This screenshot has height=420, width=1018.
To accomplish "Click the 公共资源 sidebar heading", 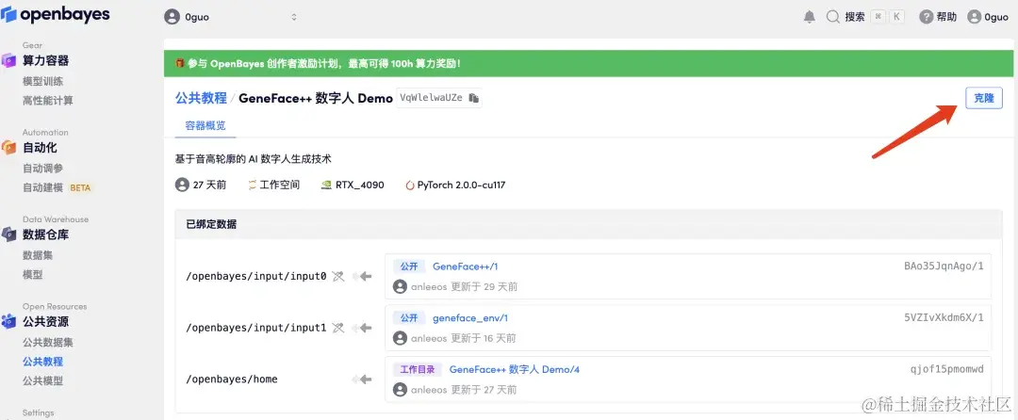I will 45,321.
